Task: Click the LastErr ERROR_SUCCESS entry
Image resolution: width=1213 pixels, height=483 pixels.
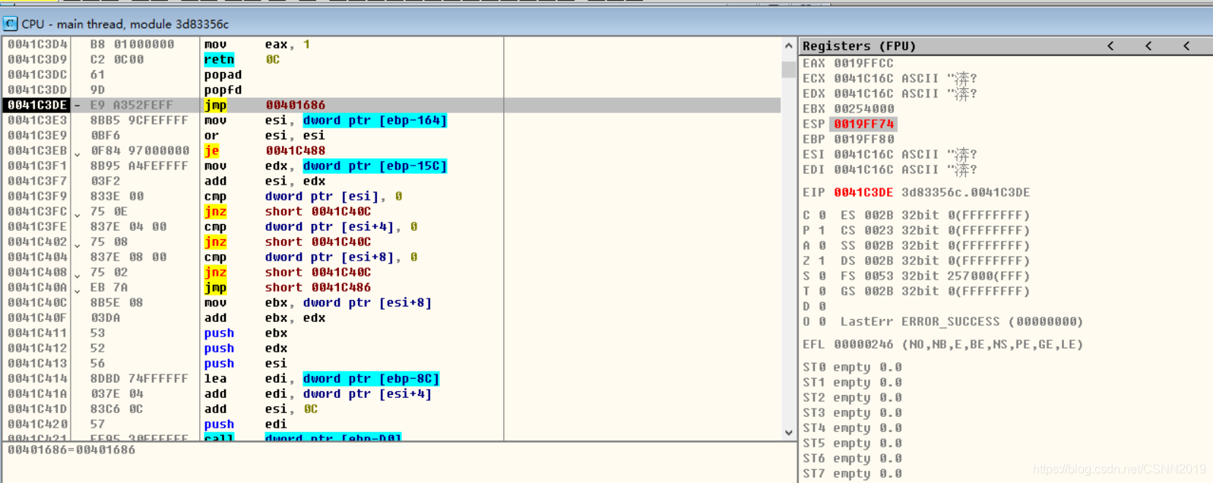Action: tap(961, 321)
